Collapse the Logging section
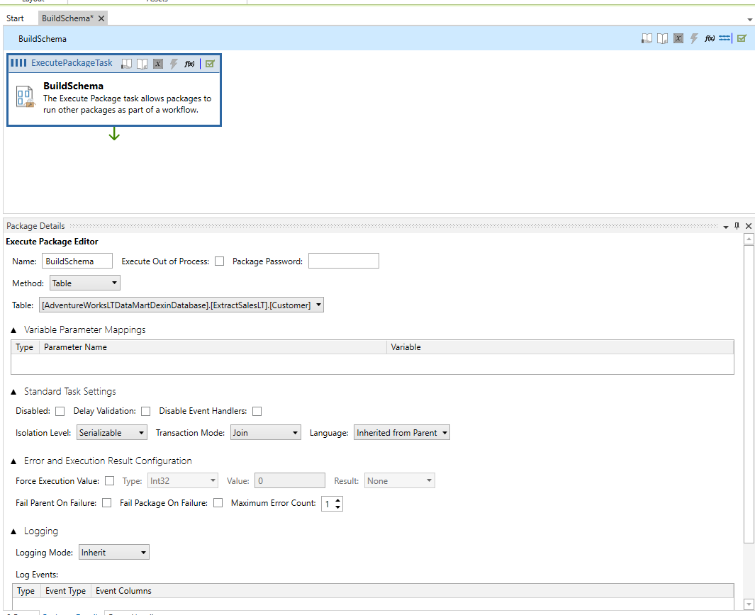 tap(13, 531)
